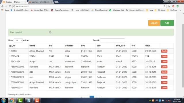Open Central Bank Of India bookmark
184x103 pixels.
(x=40, y=10)
